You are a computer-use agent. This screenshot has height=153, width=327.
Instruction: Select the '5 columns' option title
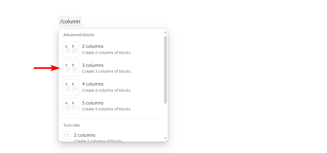(93, 103)
